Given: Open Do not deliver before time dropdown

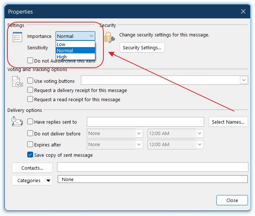Looking at the screenshot, I should click(200, 134).
